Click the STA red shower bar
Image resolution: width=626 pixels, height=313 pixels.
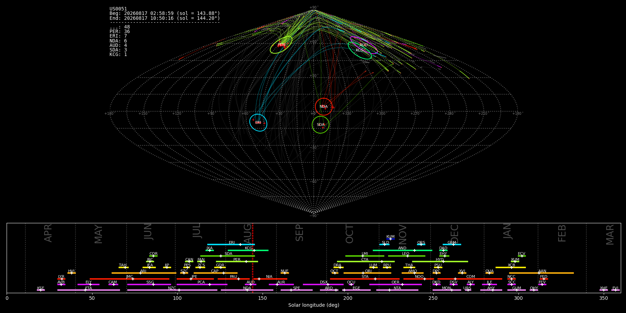(x=365, y=279)
